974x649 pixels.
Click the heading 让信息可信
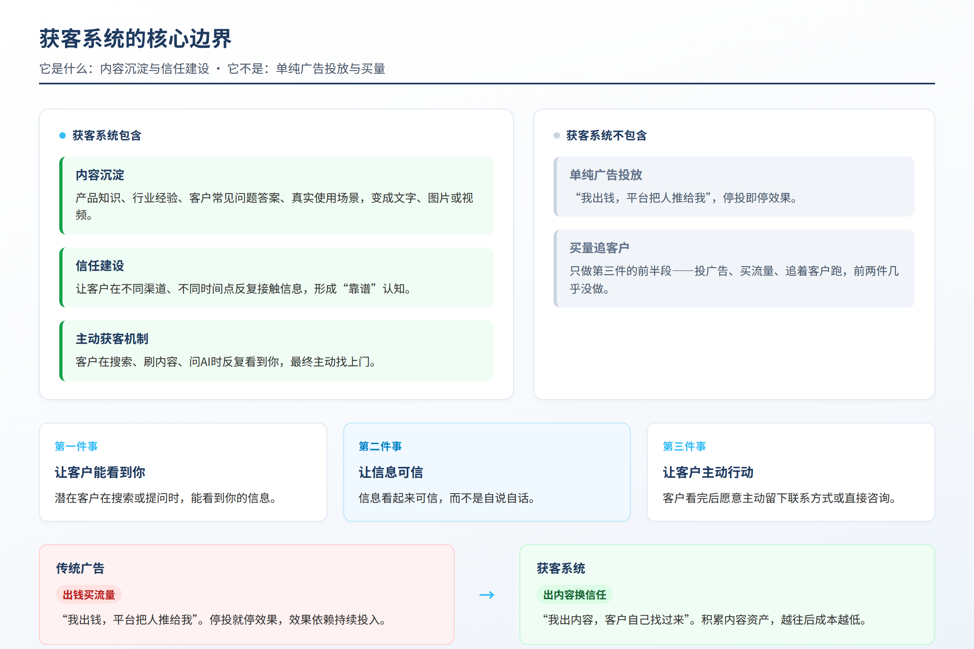390,472
